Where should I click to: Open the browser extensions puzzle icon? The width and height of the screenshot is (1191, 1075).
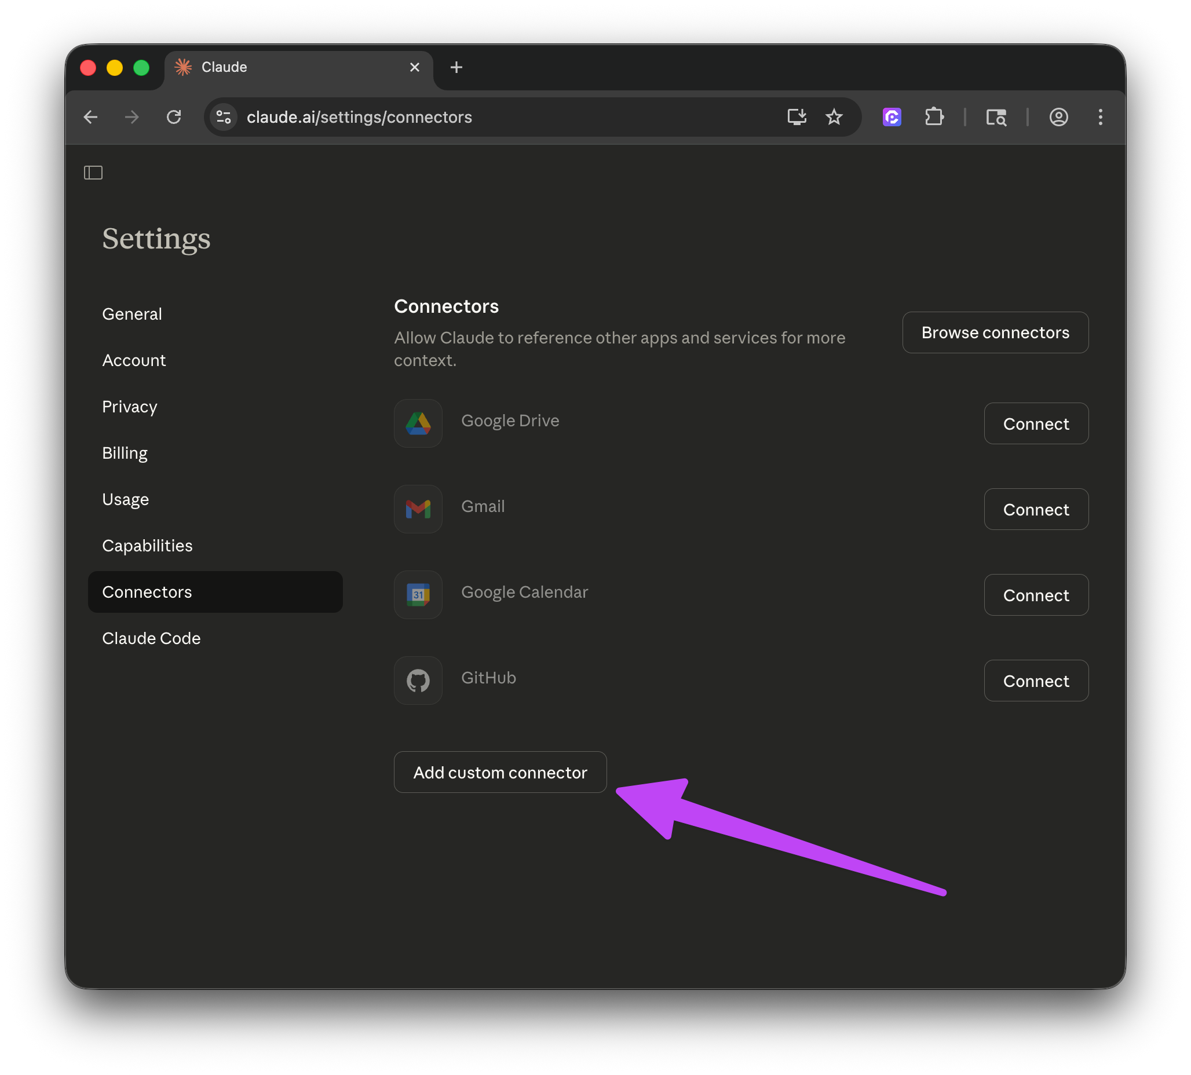pos(934,117)
